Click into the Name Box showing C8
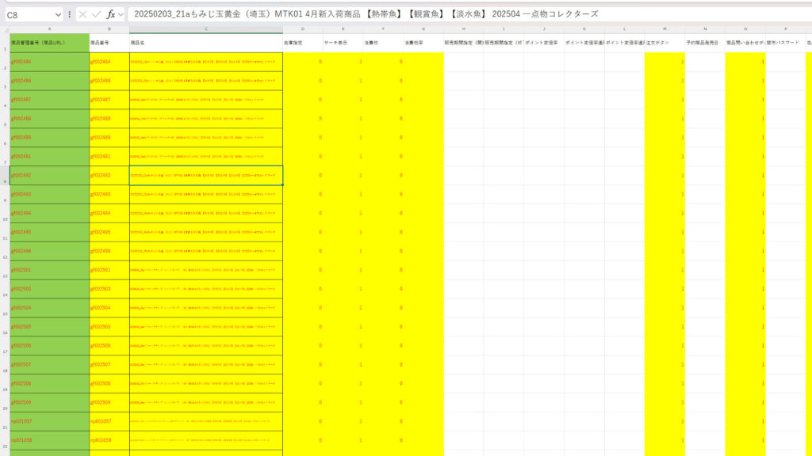The height and width of the screenshot is (456, 812). click(30, 15)
